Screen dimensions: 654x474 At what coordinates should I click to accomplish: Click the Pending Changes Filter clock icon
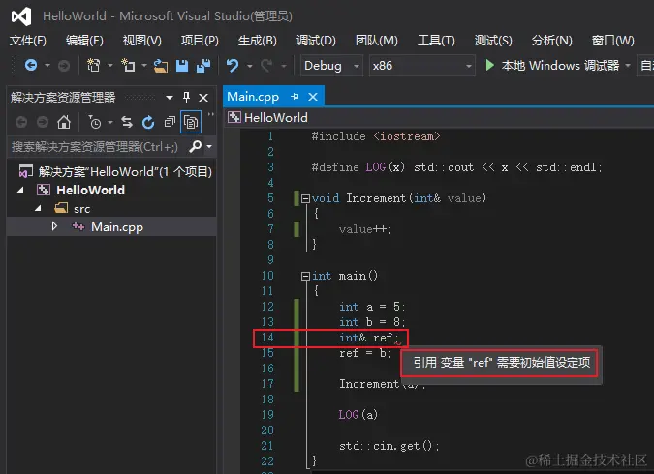95,123
